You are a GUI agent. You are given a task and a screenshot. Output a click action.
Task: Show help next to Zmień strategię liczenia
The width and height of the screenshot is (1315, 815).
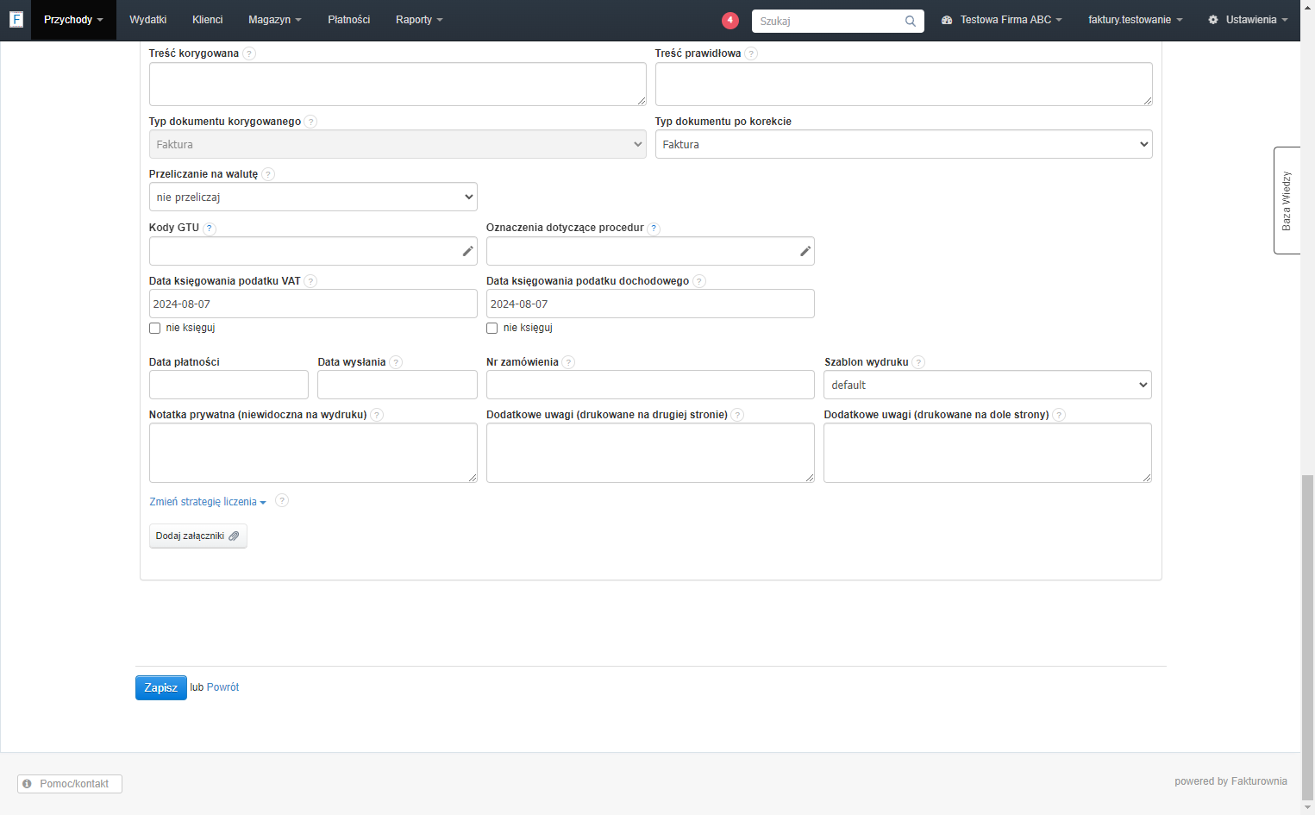(x=282, y=501)
